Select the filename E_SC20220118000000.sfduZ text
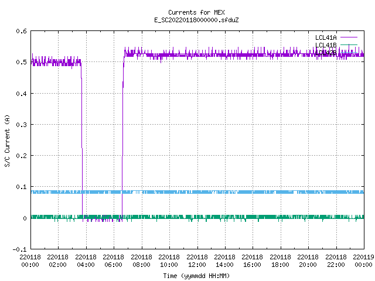 pos(196,20)
